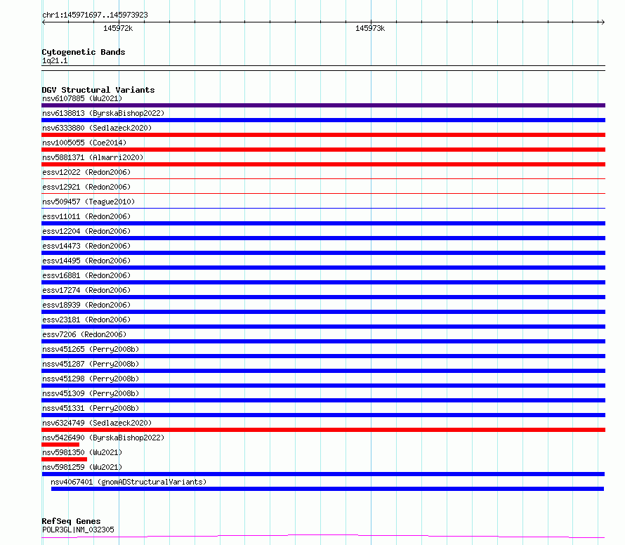Select essv7206 (Redon2006) label
The height and width of the screenshot is (545, 625).
pyautogui.click(x=84, y=334)
